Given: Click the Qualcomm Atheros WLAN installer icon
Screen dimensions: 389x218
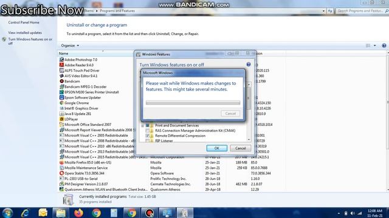Looking at the screenshot, I should point(61,190).
